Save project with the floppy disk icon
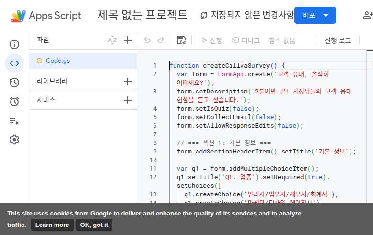This screenshot has height=235, width=373. (x=181, y=41)
